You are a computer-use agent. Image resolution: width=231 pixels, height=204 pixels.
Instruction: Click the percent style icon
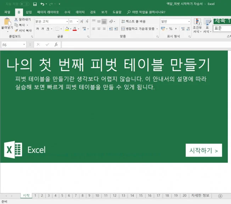click(x=171, y=29)
